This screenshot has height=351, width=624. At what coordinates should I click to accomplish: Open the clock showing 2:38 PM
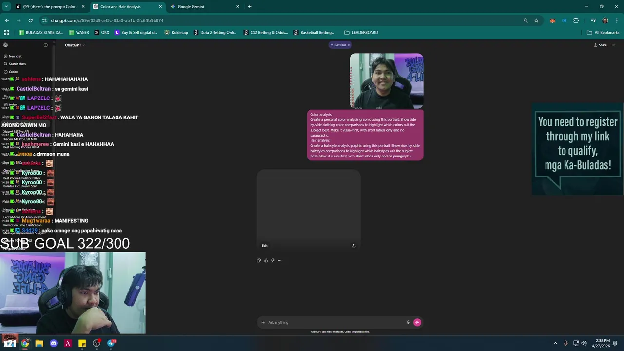[x=600, y=343]
